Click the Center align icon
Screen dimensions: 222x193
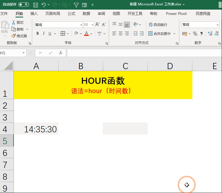pyautogui.click(x=121, y=34)
